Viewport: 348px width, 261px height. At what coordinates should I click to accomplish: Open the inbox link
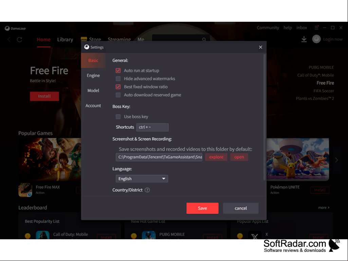pos(301,28)
